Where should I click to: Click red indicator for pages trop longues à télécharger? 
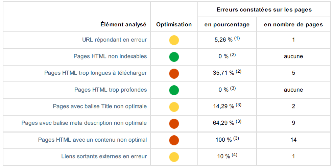tap(174, 73)
